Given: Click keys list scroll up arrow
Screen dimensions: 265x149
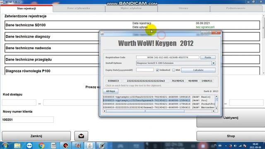Looking at the screenshot, I should [x=217, y=96].
